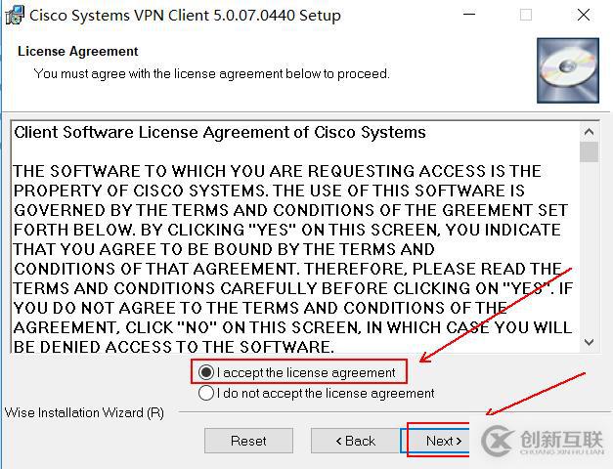Click the Reset button
The image size is (613, 469).
(x=248, y=441)
